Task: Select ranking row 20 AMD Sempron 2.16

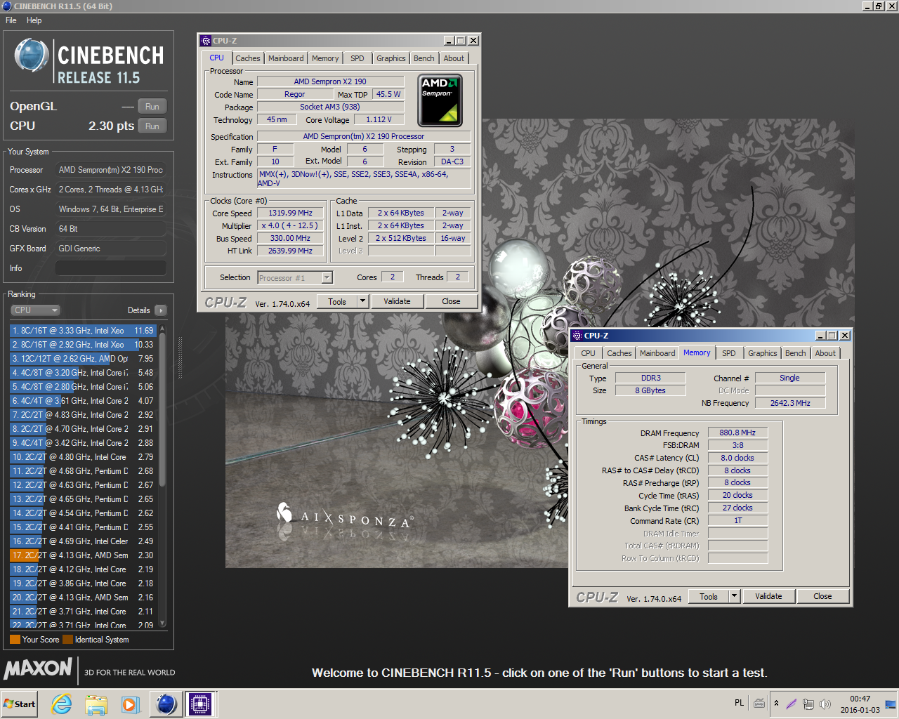Action: click(83, 598)
